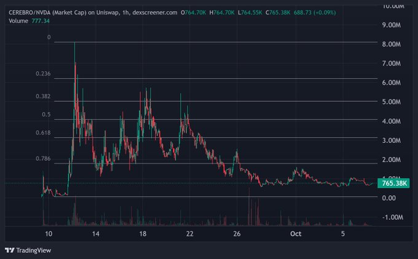Select the Volume indicator label
Image resolution: width=418 pixels, height=259 pixels.
18,21
